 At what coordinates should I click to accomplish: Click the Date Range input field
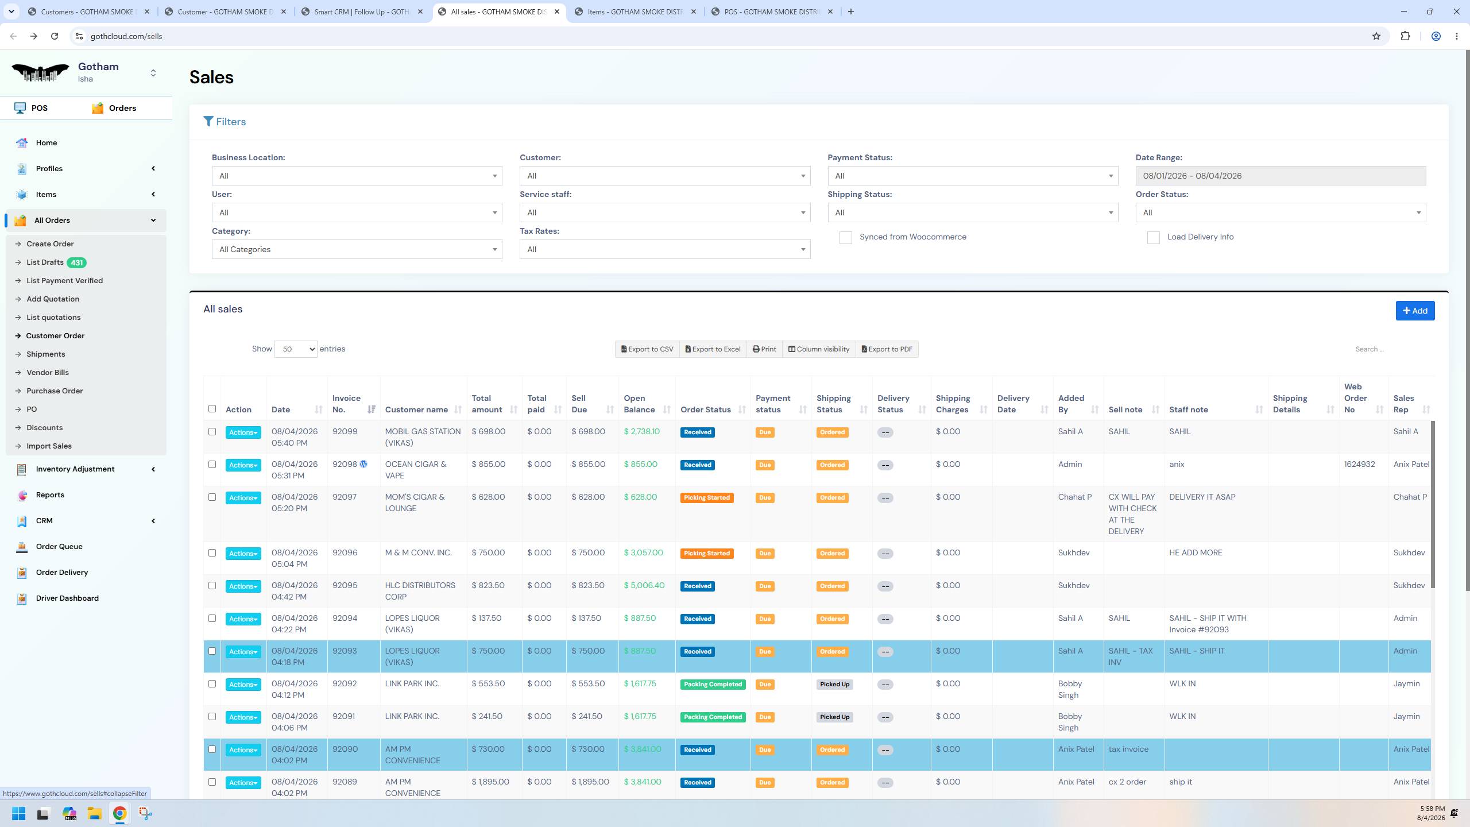pyautogui.click(x=1281, y=176)
